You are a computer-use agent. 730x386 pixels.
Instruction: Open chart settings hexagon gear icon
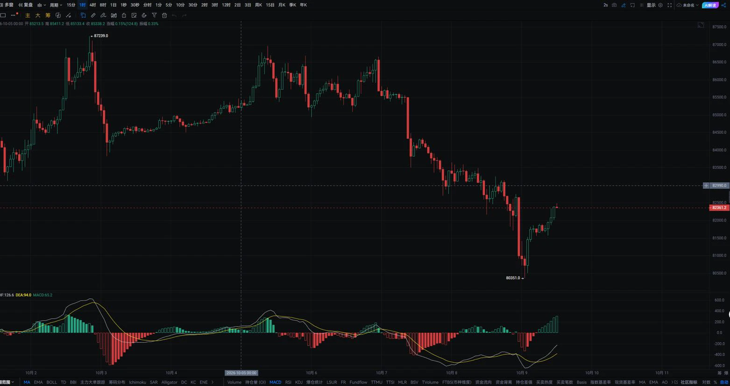tap(660, 5)
